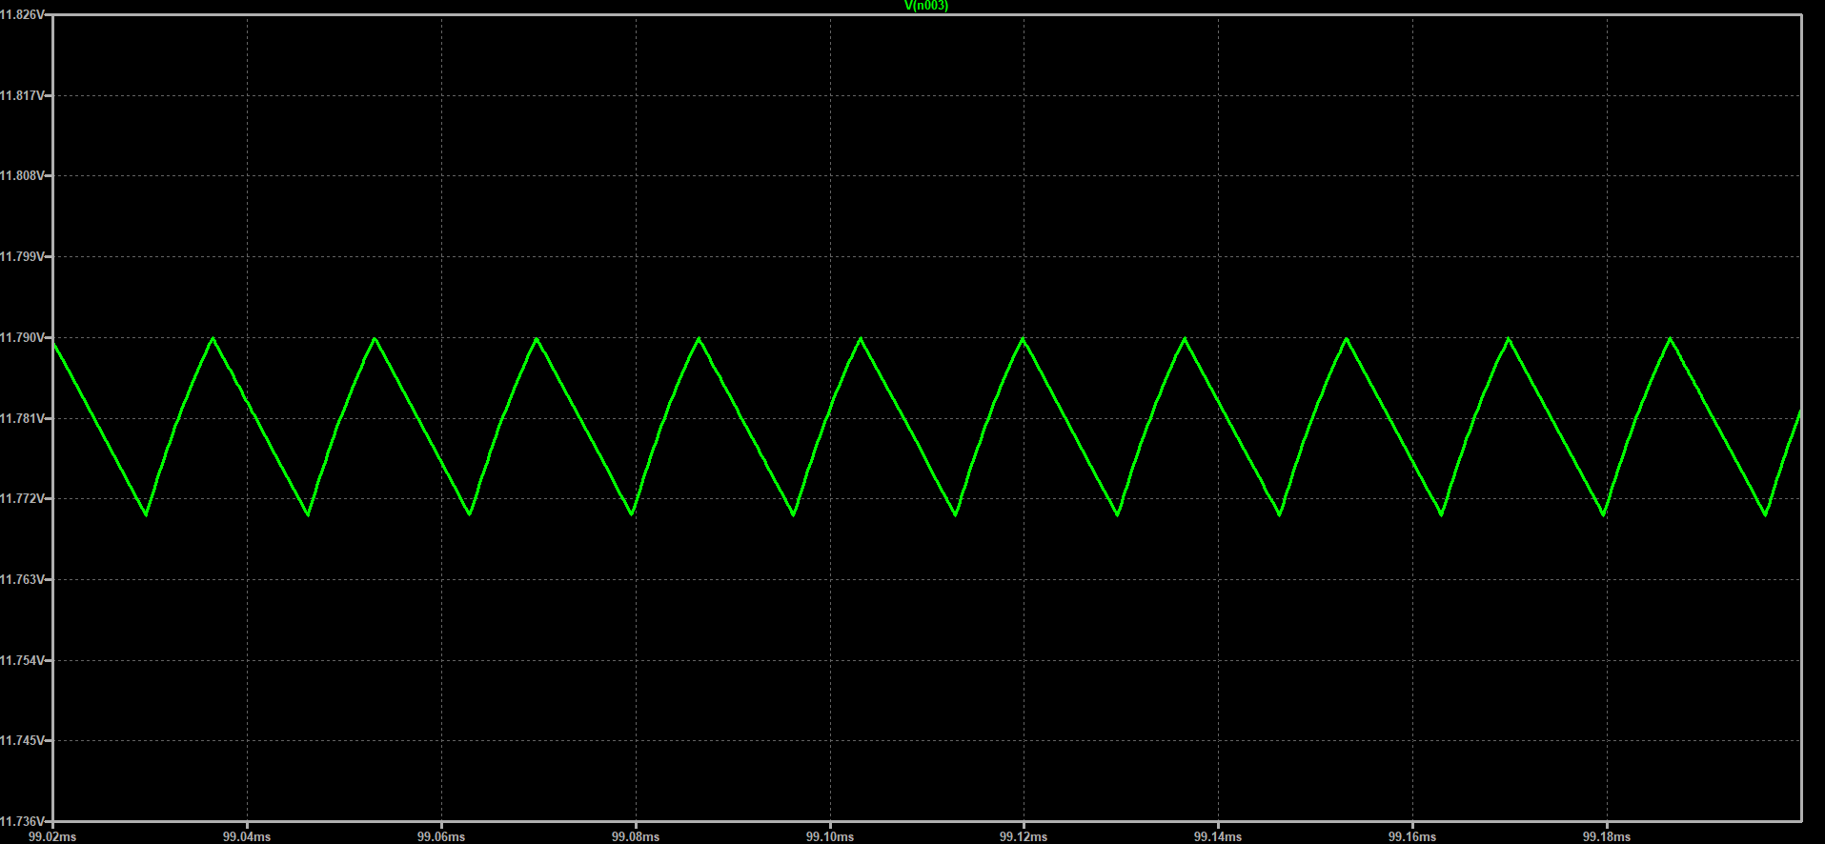
Task: Select the 99.12ms horizontal axis tick
Action: pyautogui.click(x=1024, y=836)
